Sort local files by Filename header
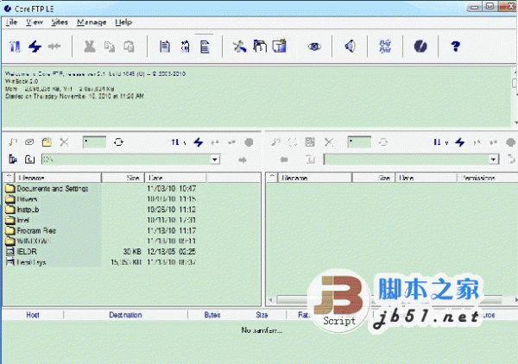 coord(58,178)
